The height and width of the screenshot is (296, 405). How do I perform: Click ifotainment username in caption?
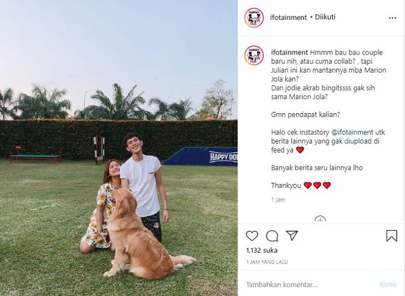click(x=289, y=52)
